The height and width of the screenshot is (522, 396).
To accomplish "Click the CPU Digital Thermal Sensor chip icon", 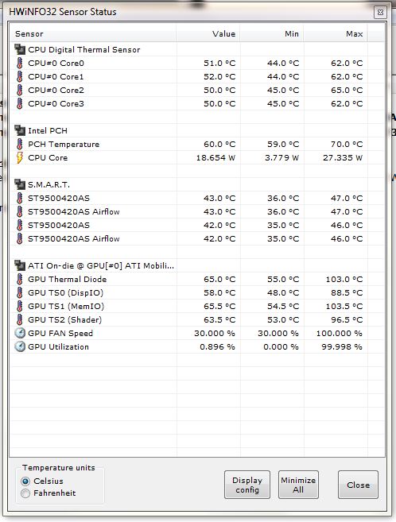I will tap(20, 49).
